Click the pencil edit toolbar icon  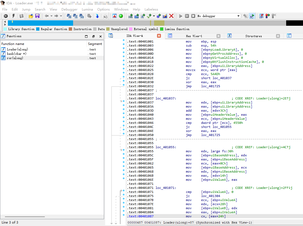coord(165,16)
